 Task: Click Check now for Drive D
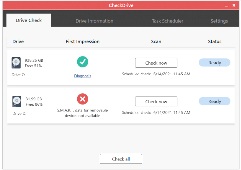156,101
